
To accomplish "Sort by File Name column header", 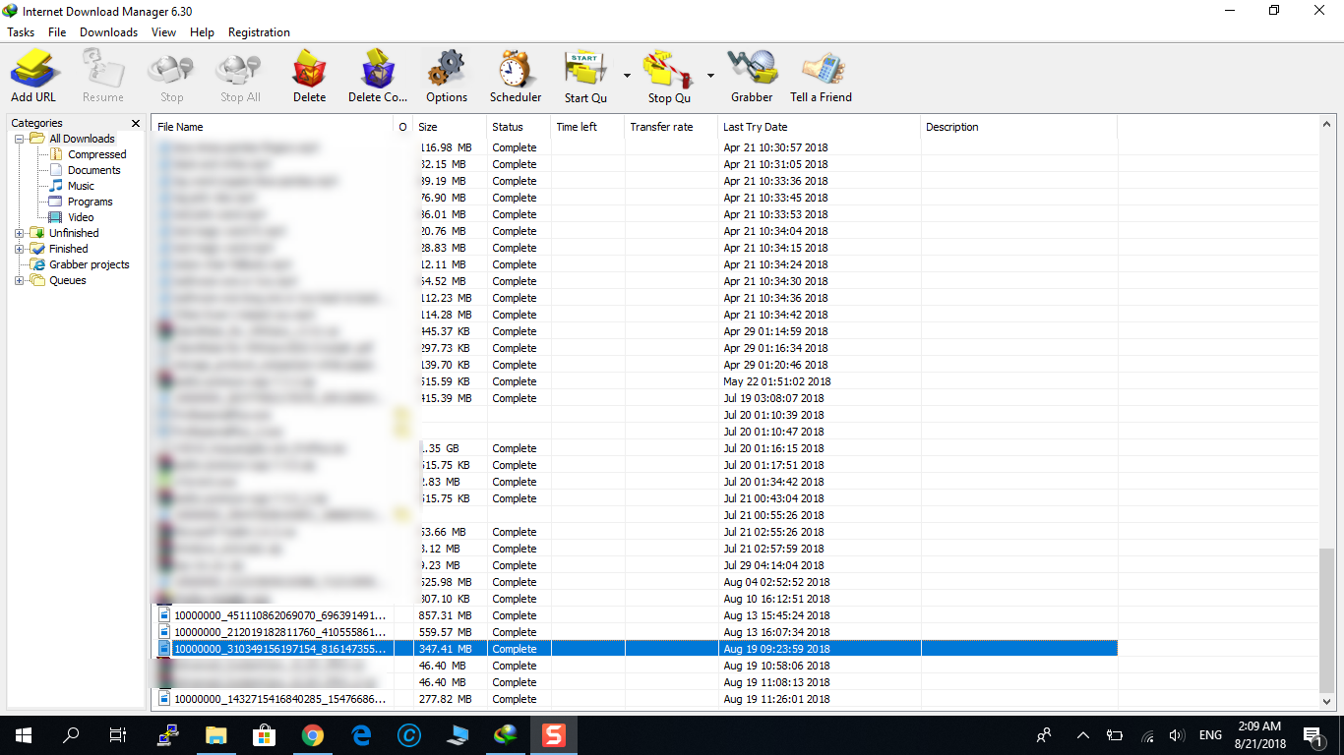I will 273,127.
